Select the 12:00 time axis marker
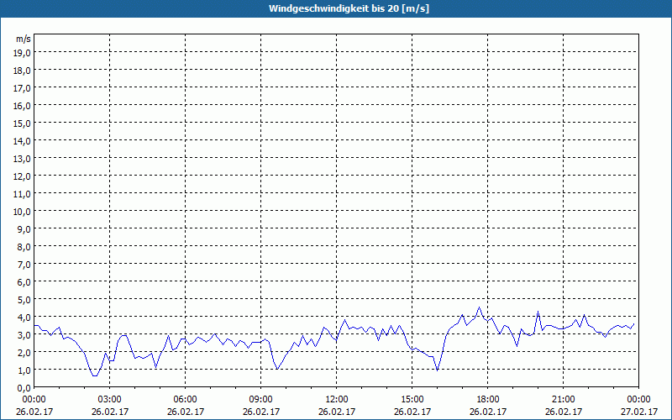 337,400
